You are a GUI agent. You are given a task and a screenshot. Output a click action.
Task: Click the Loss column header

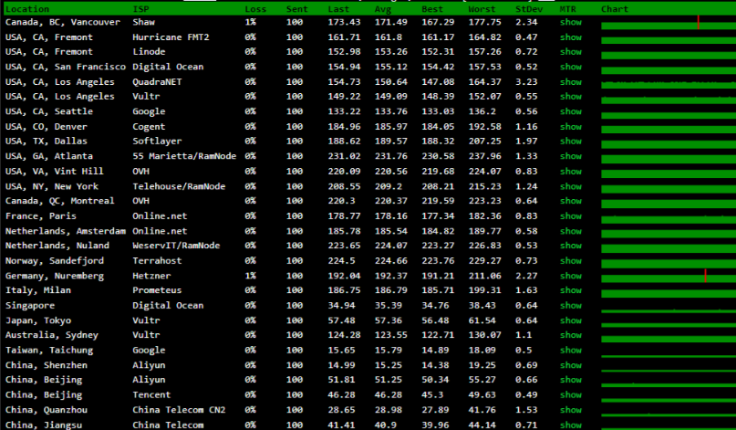(x=255, y=9)
